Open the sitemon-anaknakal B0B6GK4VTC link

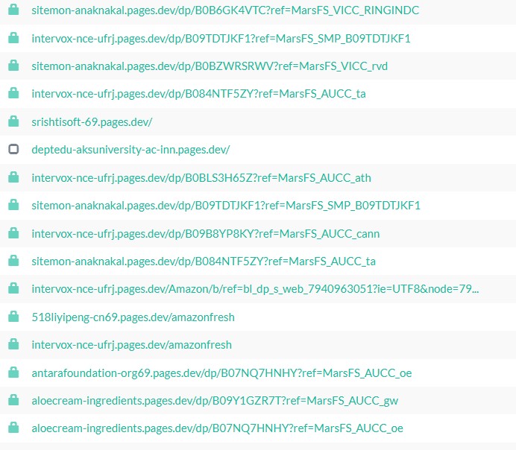tap(225, 10)
